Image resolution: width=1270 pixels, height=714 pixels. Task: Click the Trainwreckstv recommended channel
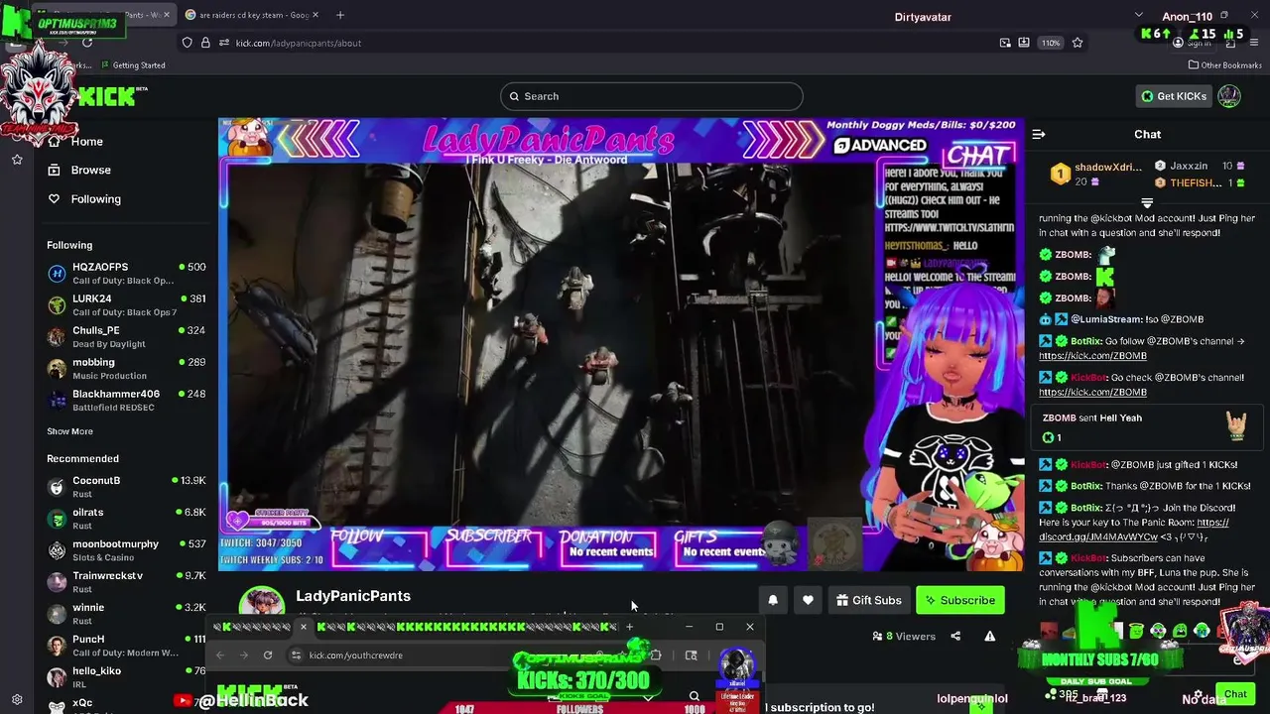coord(126,581)
